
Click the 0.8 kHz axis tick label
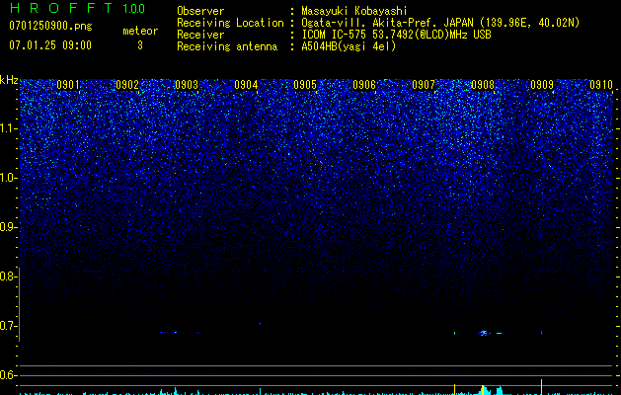(x=8, y=276)
